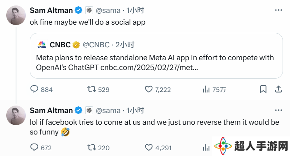
Task: Open the @CNBC handle in quoted tweet
Action: (x=96, y=45)
